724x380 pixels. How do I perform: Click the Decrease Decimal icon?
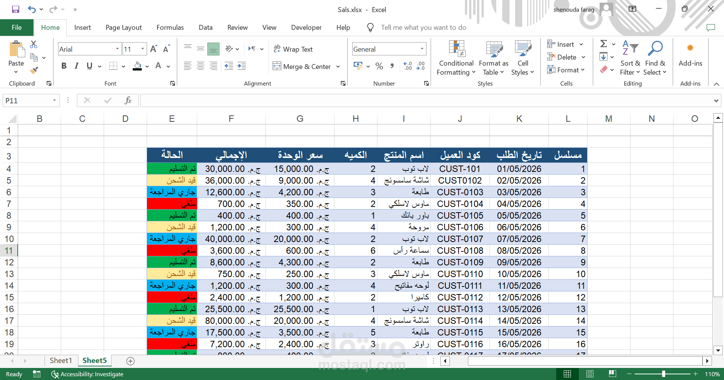(x=421, y=66)
